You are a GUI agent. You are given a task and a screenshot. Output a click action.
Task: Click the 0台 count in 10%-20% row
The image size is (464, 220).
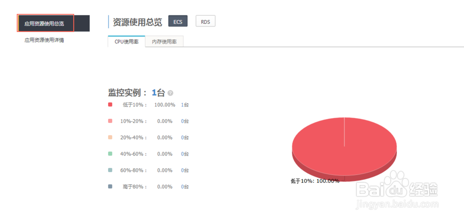click(x=185, y=121)
